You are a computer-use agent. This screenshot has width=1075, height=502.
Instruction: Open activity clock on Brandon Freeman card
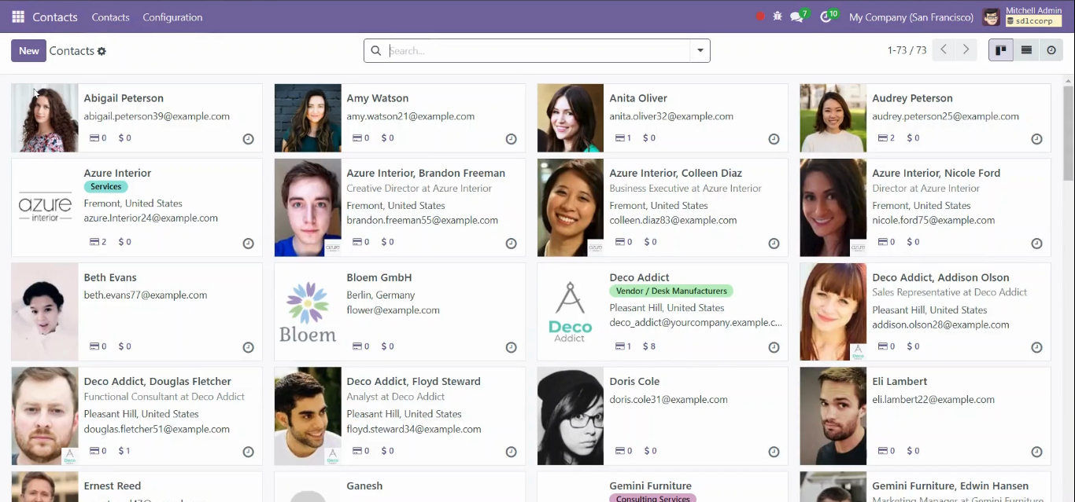pos(511,244)
